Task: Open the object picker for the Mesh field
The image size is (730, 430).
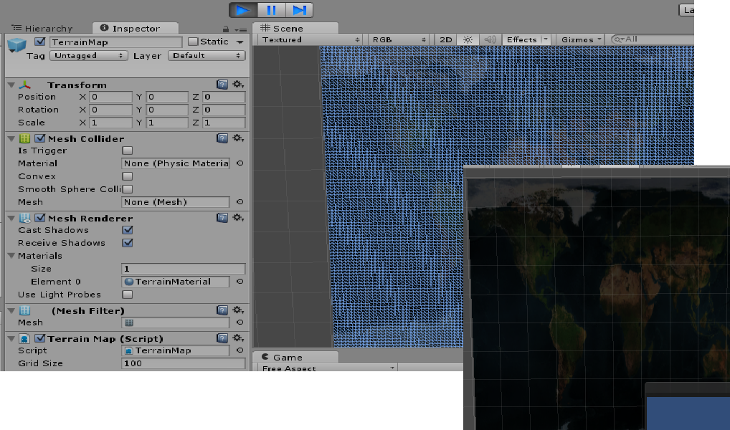Action: [240, 202]
